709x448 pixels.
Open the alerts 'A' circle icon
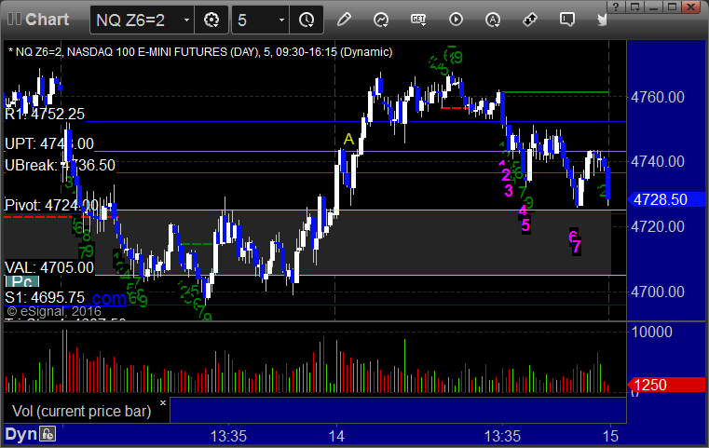493,20
